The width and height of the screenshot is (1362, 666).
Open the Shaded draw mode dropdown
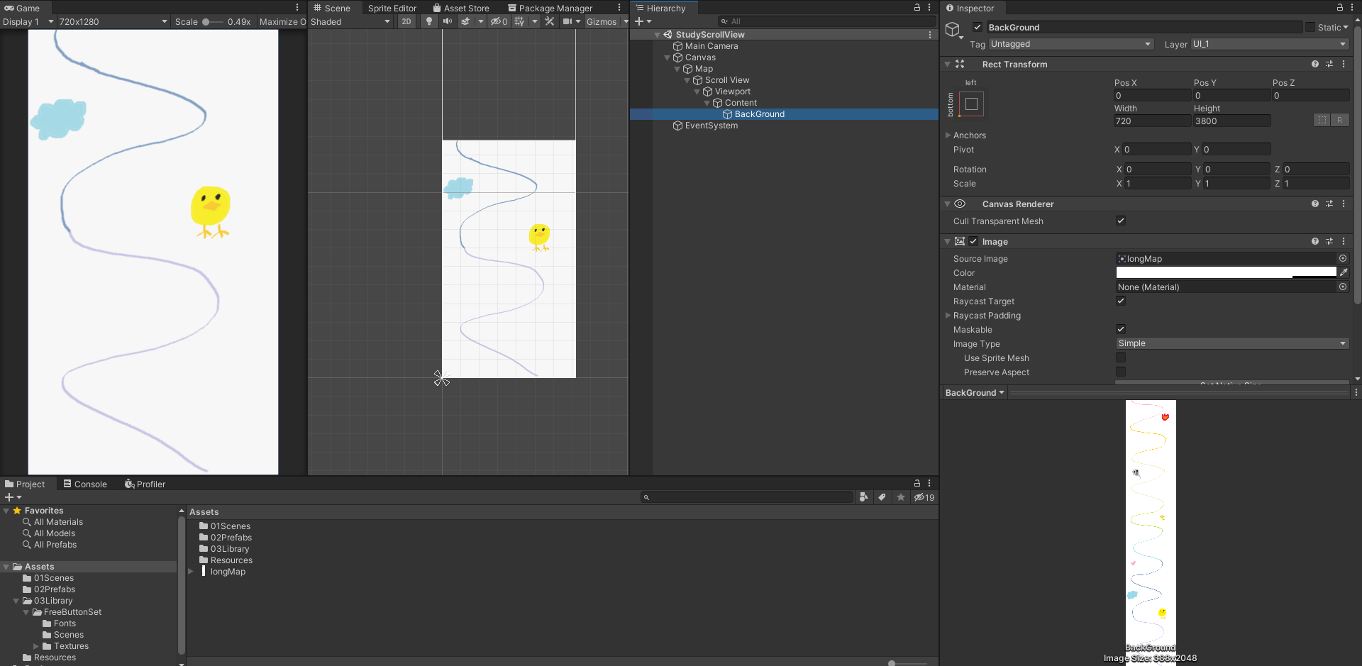click(350, 21)
